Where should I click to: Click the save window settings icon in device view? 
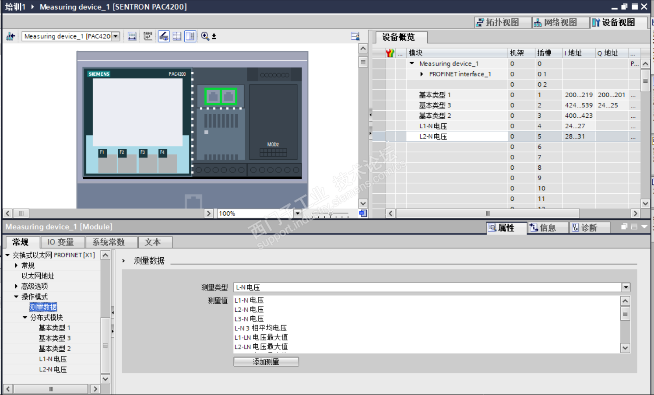pyautogui.click(x=355, y=36)
